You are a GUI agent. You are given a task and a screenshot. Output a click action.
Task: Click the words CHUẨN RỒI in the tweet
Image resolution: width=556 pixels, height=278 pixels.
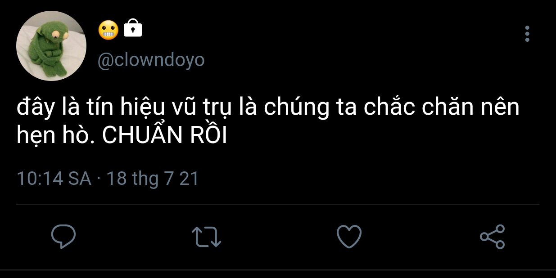pyautogui.click(x=164, y=135)
